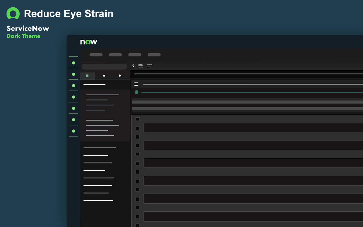Switch to the Favorites star tab
This screenshot has height=227, width=363.
pyautogui.click(x=104, y=75)
